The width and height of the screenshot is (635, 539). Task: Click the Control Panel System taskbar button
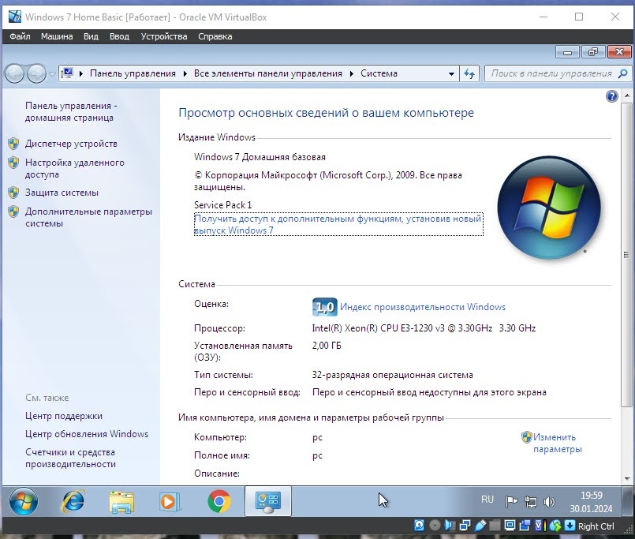pyautogui.click(x=267, y=501)
